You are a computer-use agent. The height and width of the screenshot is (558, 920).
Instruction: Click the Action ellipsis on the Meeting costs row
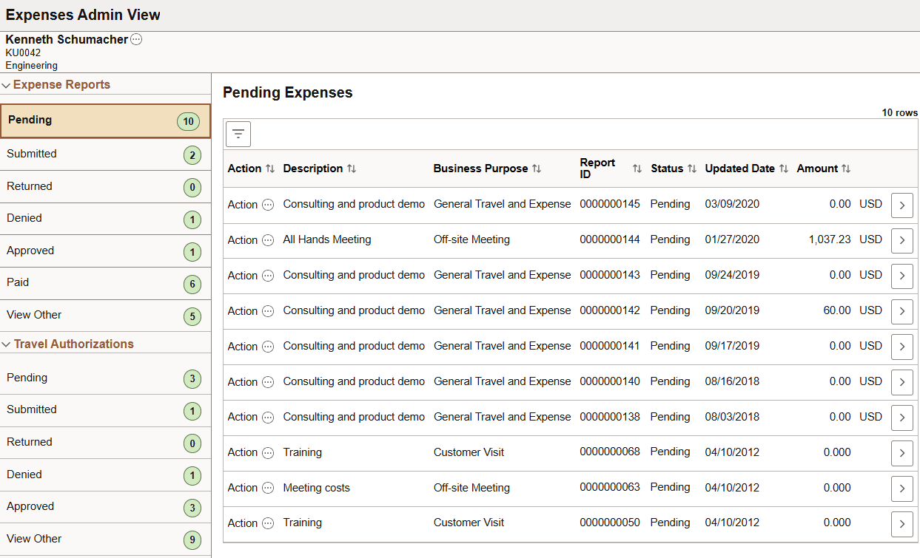(x=269, y=487)
